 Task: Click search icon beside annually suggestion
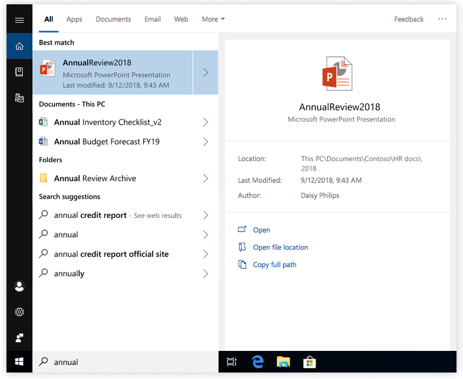point(43,273)
